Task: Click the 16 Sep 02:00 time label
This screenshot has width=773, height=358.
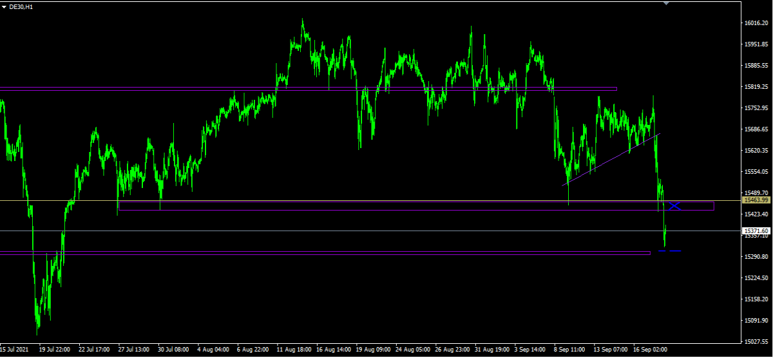Action: pos(651,350)
